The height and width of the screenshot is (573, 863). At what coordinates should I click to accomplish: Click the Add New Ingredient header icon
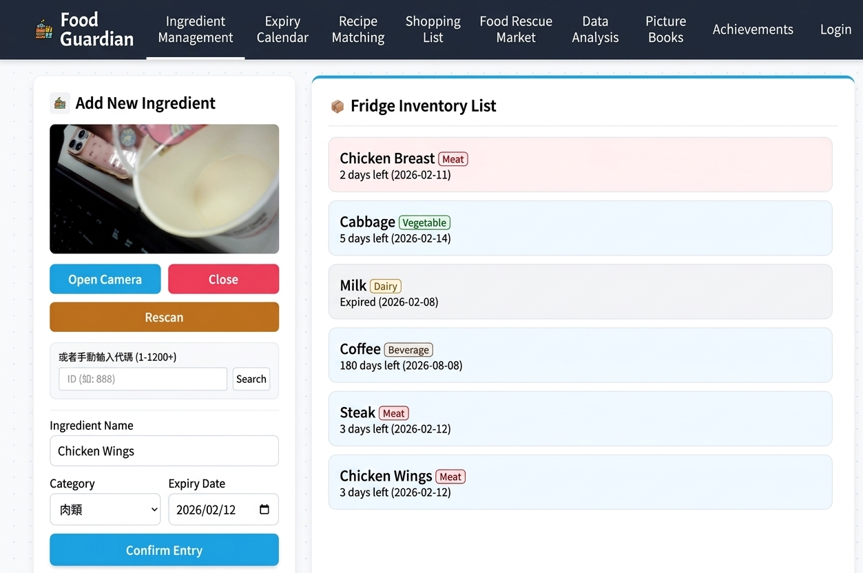pyautogui.click(x=60, y=103)
